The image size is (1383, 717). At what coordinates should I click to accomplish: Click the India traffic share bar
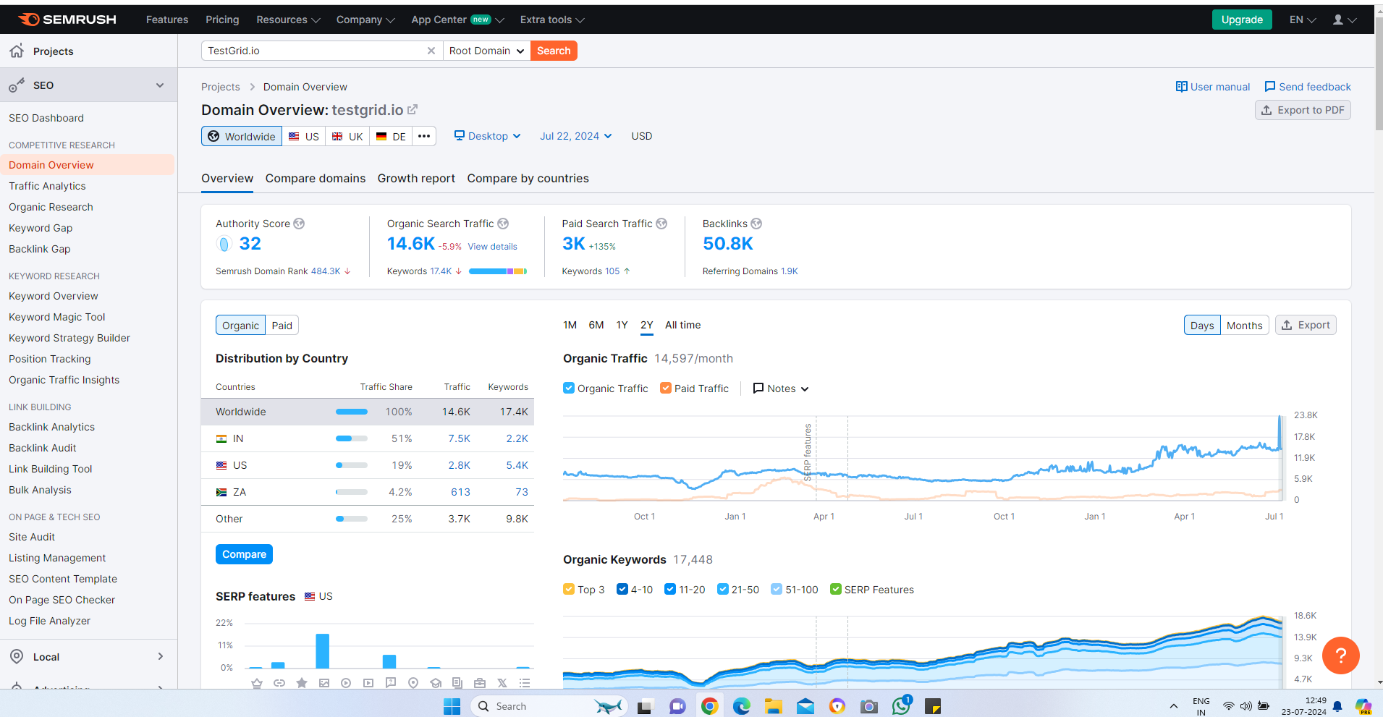point(352,438)
